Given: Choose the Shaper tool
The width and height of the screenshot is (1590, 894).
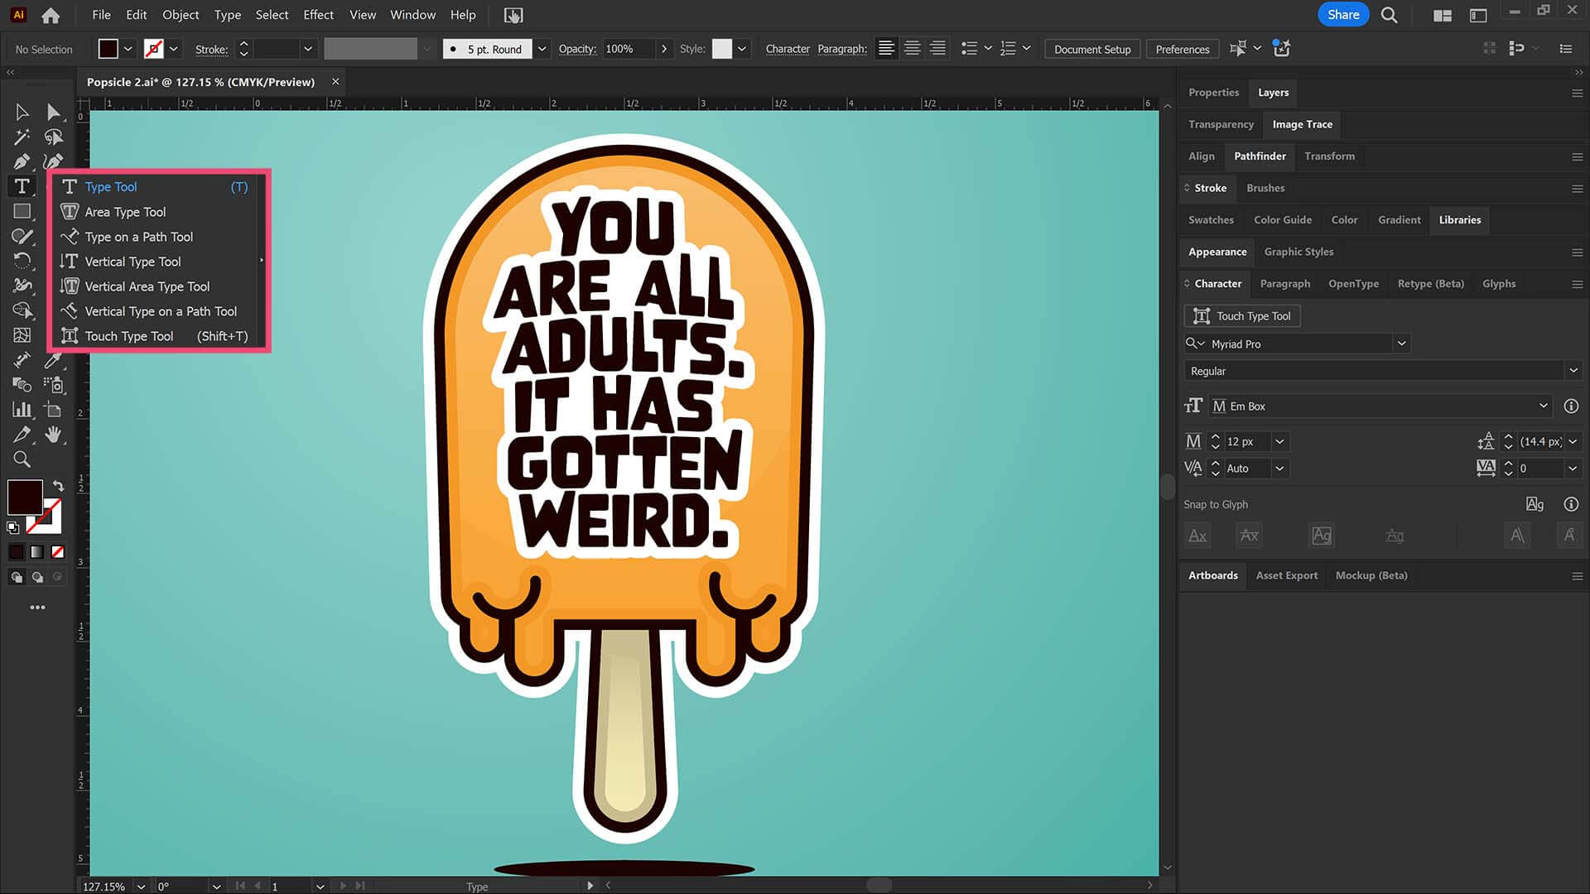Looking at the screenshot, I should click(22, 236).
